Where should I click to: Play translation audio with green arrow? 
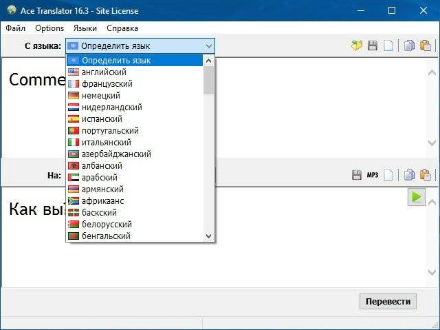coord(417,197)
